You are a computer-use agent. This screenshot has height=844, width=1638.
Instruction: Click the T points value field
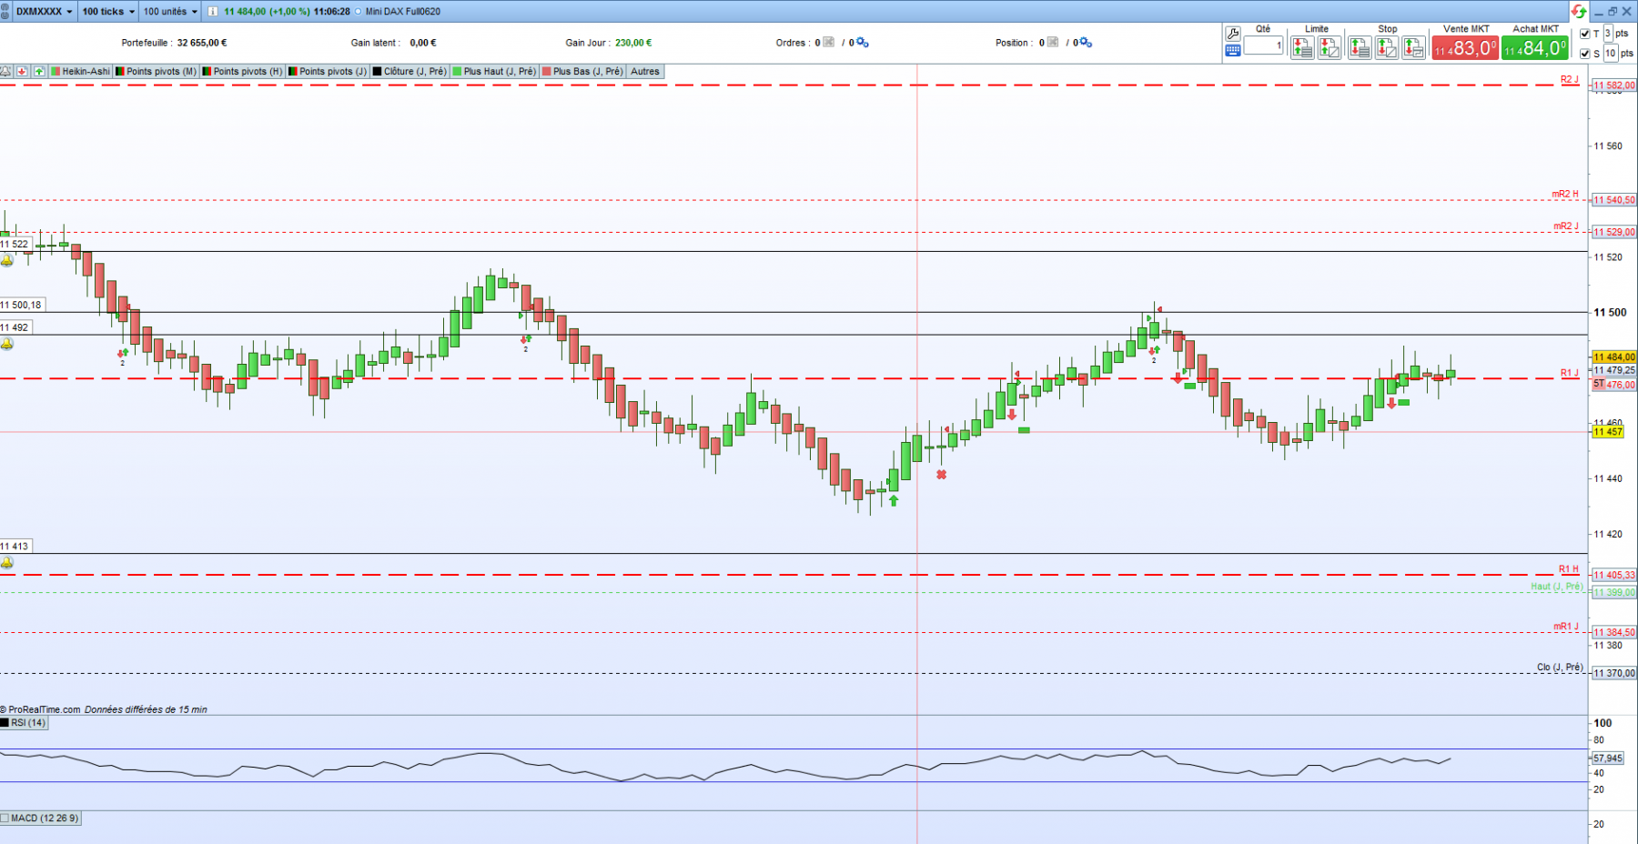[x=1608, y=34]
